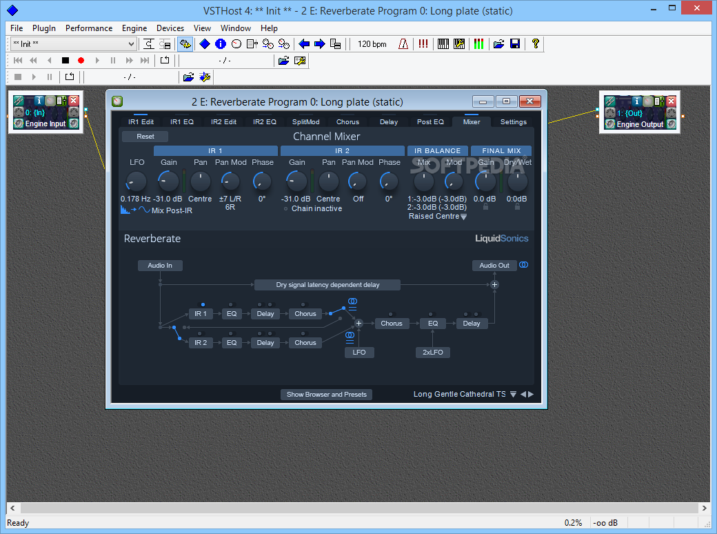Toggle enable dot above the post Chorus block
Screen dimensions: 717x534
tap(390, 315)
